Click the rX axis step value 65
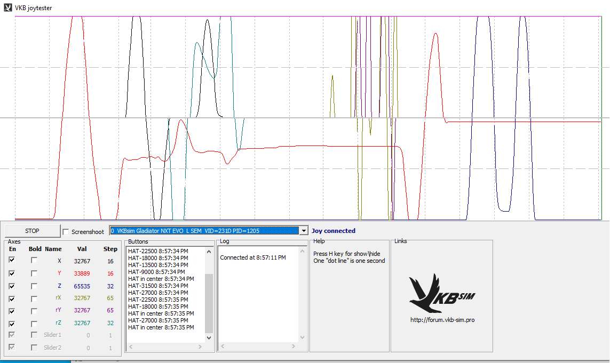This screenshot has width=610, height=363. [110, 298]
